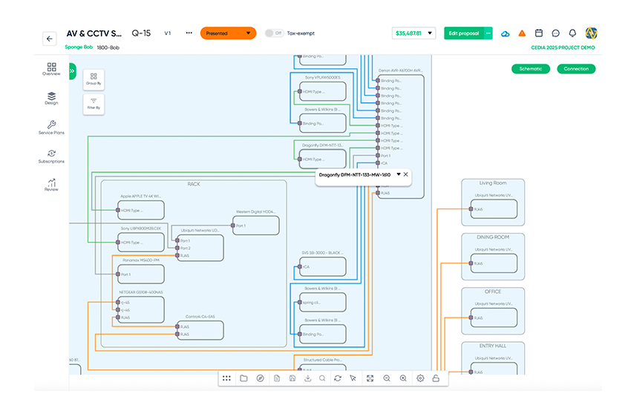
Task: Click the zoom in magnifier icon
Action: tap(403, 378)
